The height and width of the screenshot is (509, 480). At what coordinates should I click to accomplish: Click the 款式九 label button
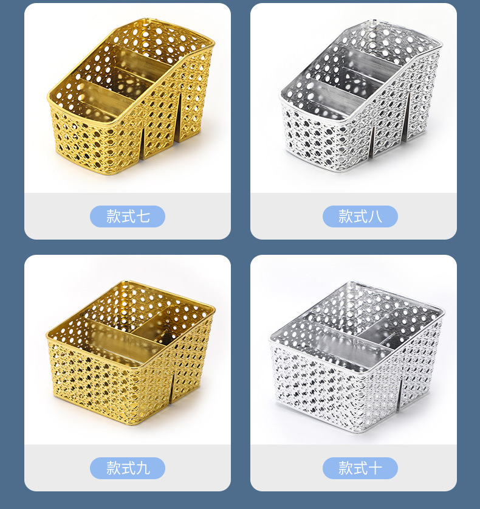click(x=128, y=468)
